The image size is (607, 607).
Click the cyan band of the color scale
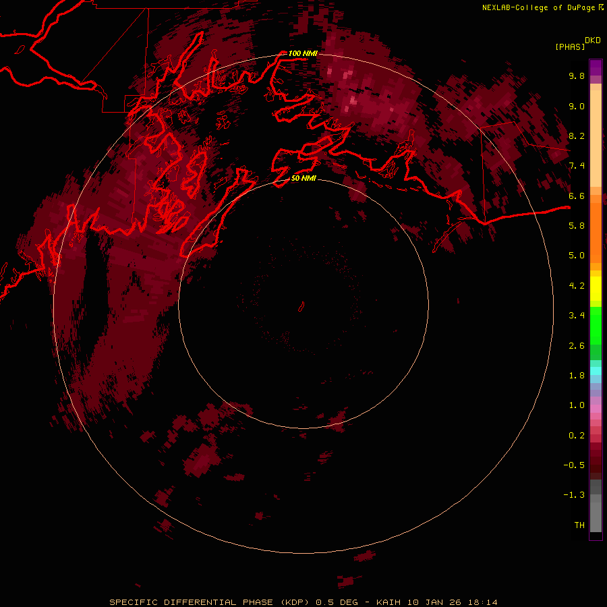(x=596, y=371)
